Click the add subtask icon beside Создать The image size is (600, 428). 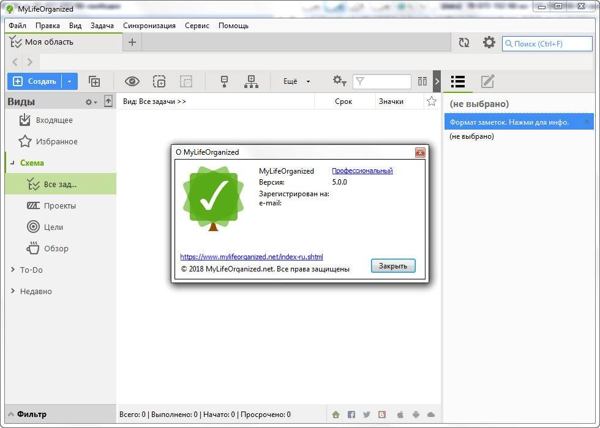(x=94, y=81)
